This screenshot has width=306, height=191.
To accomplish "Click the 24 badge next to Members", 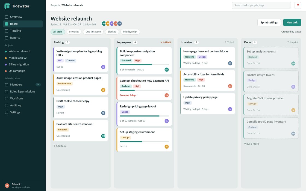I will click(x=38, y=85).
